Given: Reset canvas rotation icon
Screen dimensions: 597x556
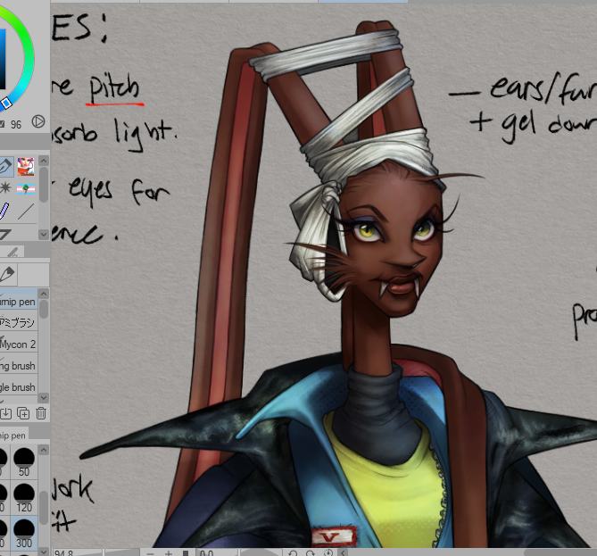Looking at the screenshot, I should [x=328, y=552].
